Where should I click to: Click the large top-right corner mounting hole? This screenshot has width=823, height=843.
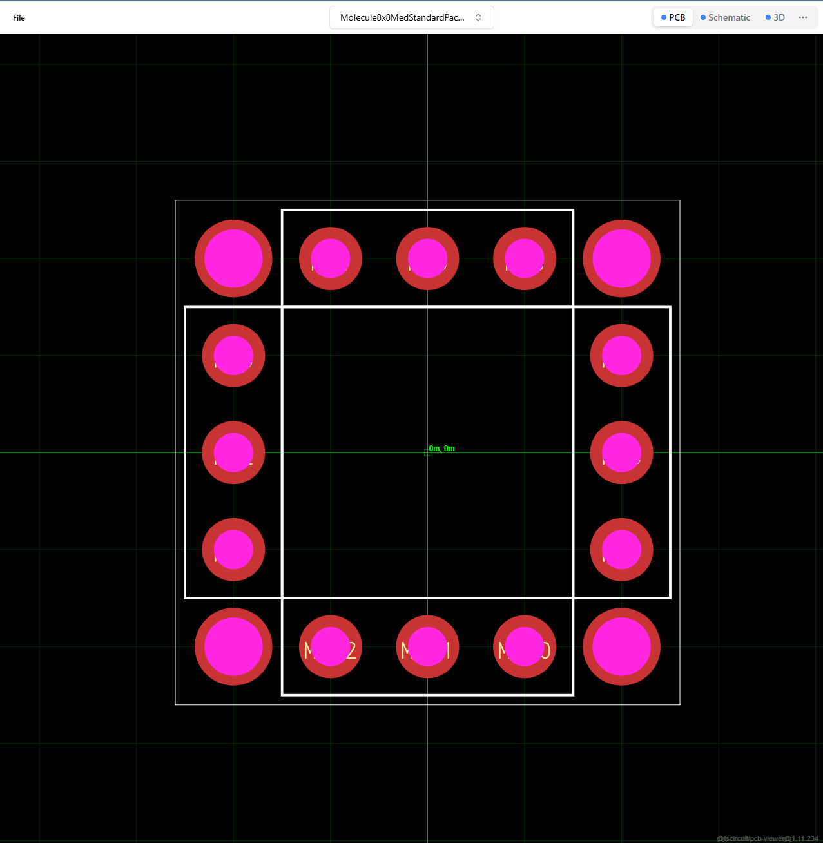[622, 258]
